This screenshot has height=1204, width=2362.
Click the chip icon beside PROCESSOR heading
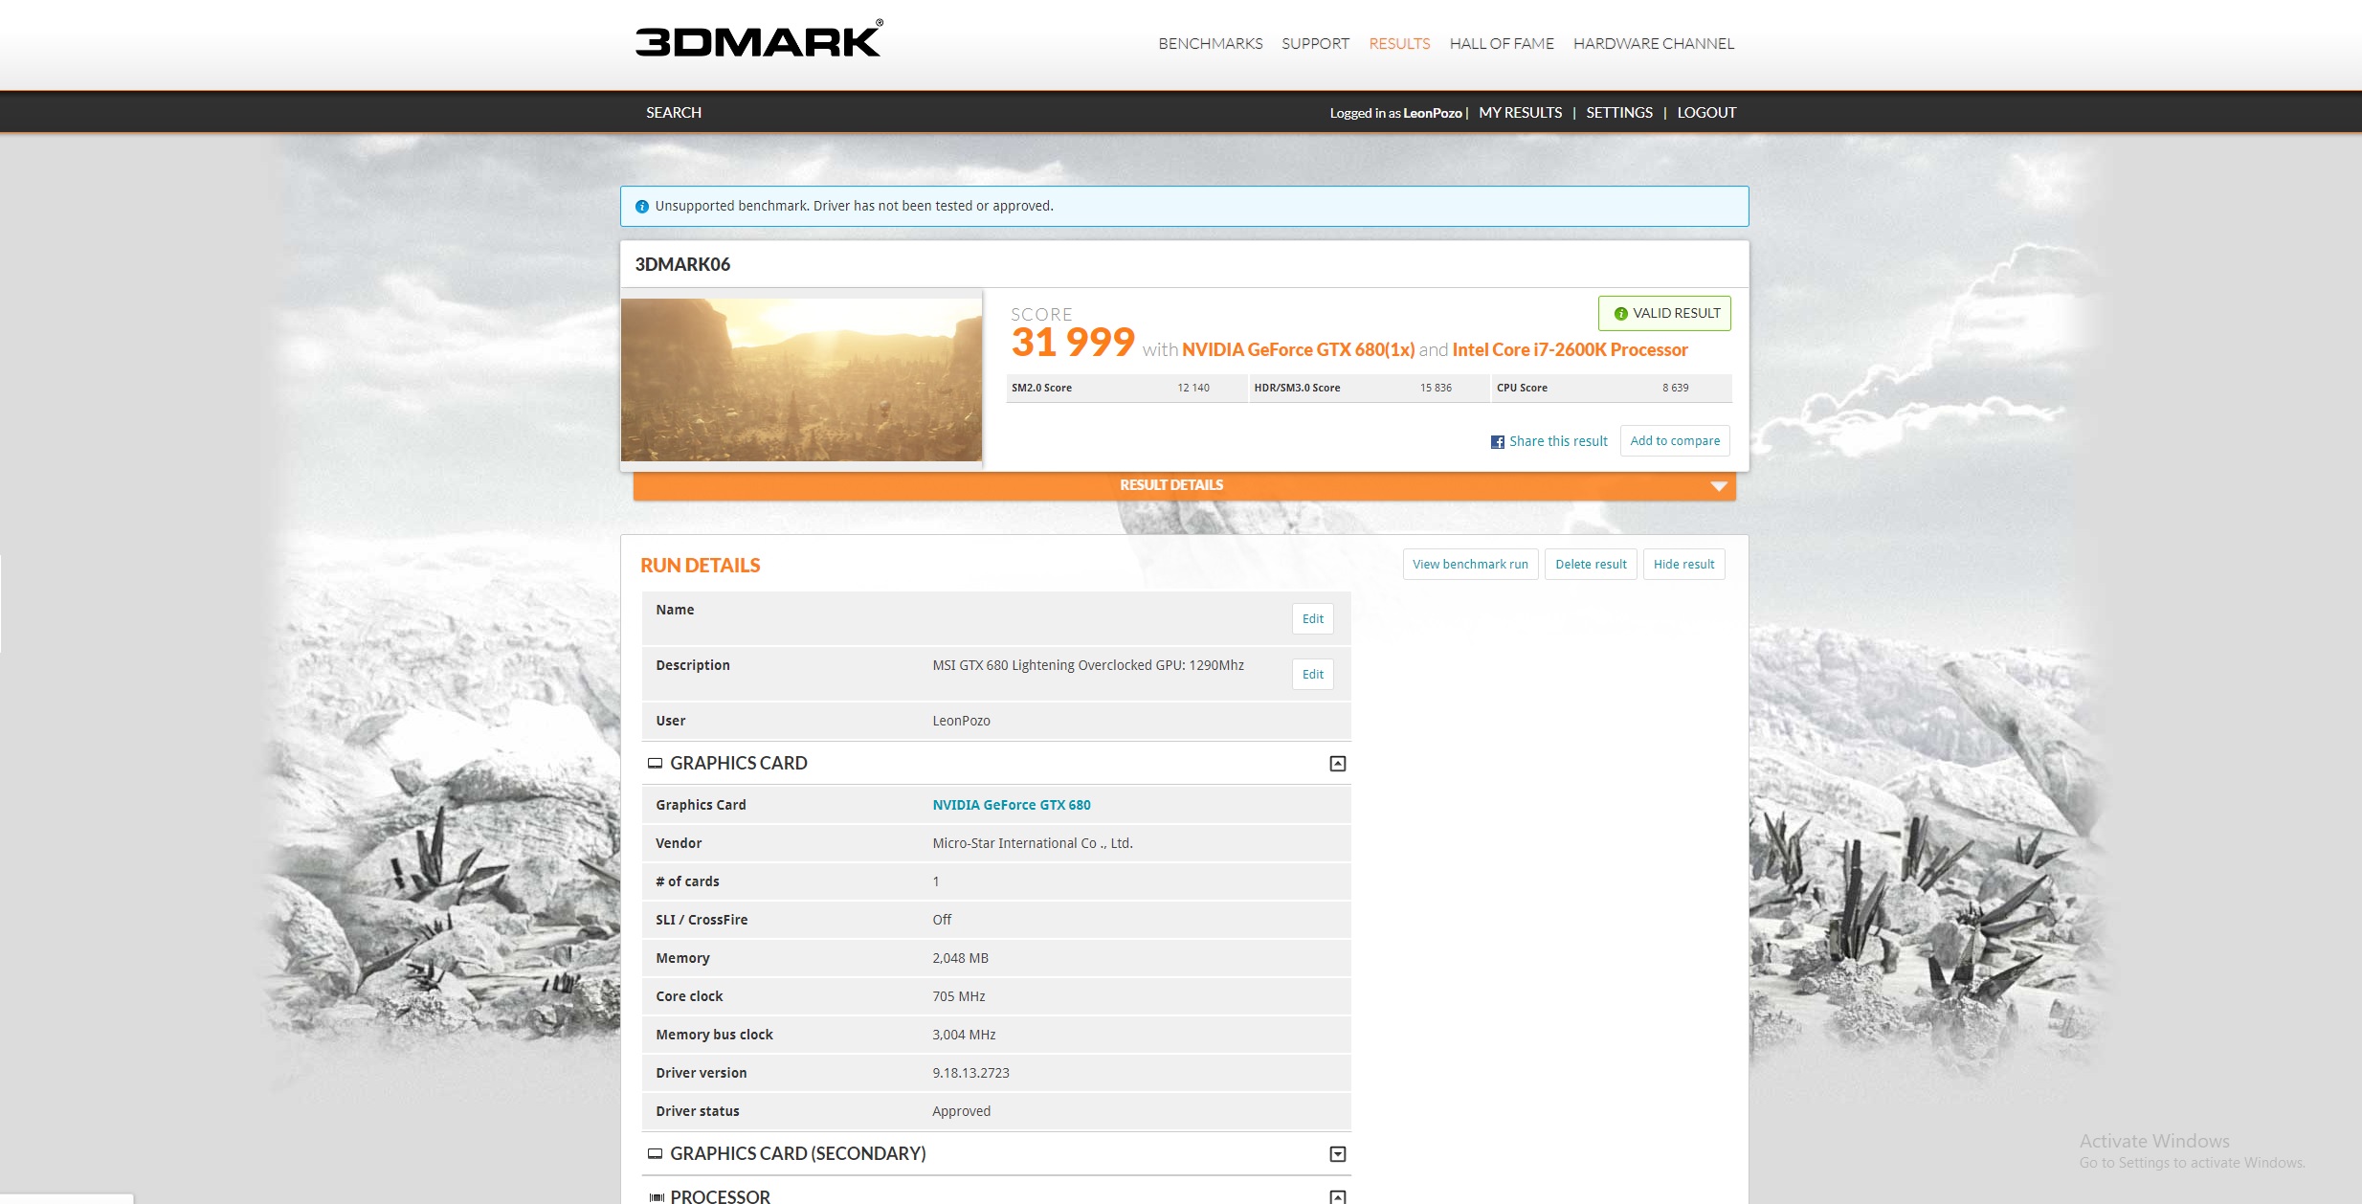pyautogui.click(x=656, y=1197)
